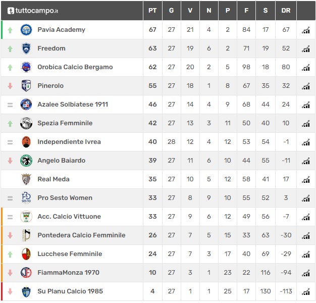Click Lucchese Femminile crest
The image size is (316, 303).
click(x=26, y=254)
